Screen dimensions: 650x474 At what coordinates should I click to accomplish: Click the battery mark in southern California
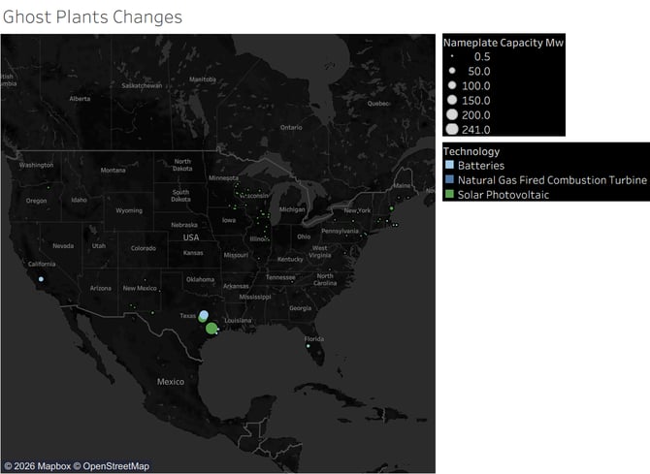click(41, 279)
